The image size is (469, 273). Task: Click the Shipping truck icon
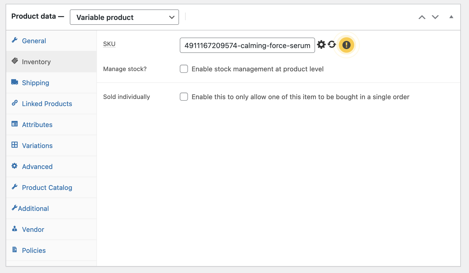click(x=15, y=82)
